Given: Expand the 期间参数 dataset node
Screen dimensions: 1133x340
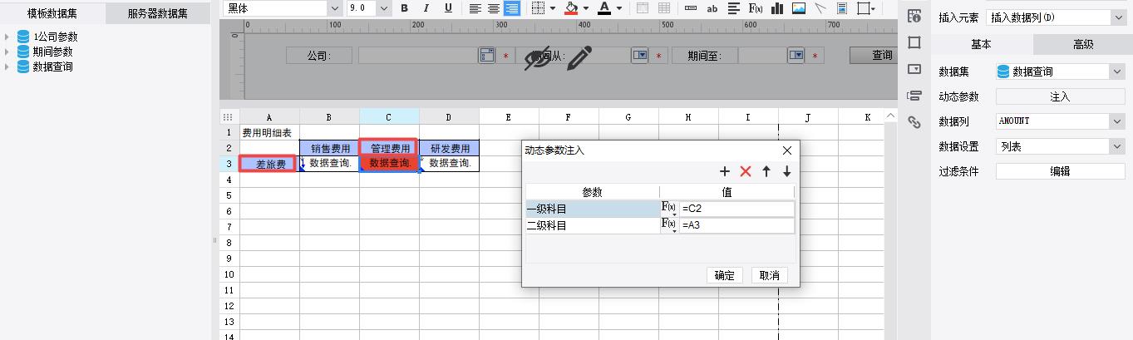Looking at the screenshot, I should coord(7,52).
